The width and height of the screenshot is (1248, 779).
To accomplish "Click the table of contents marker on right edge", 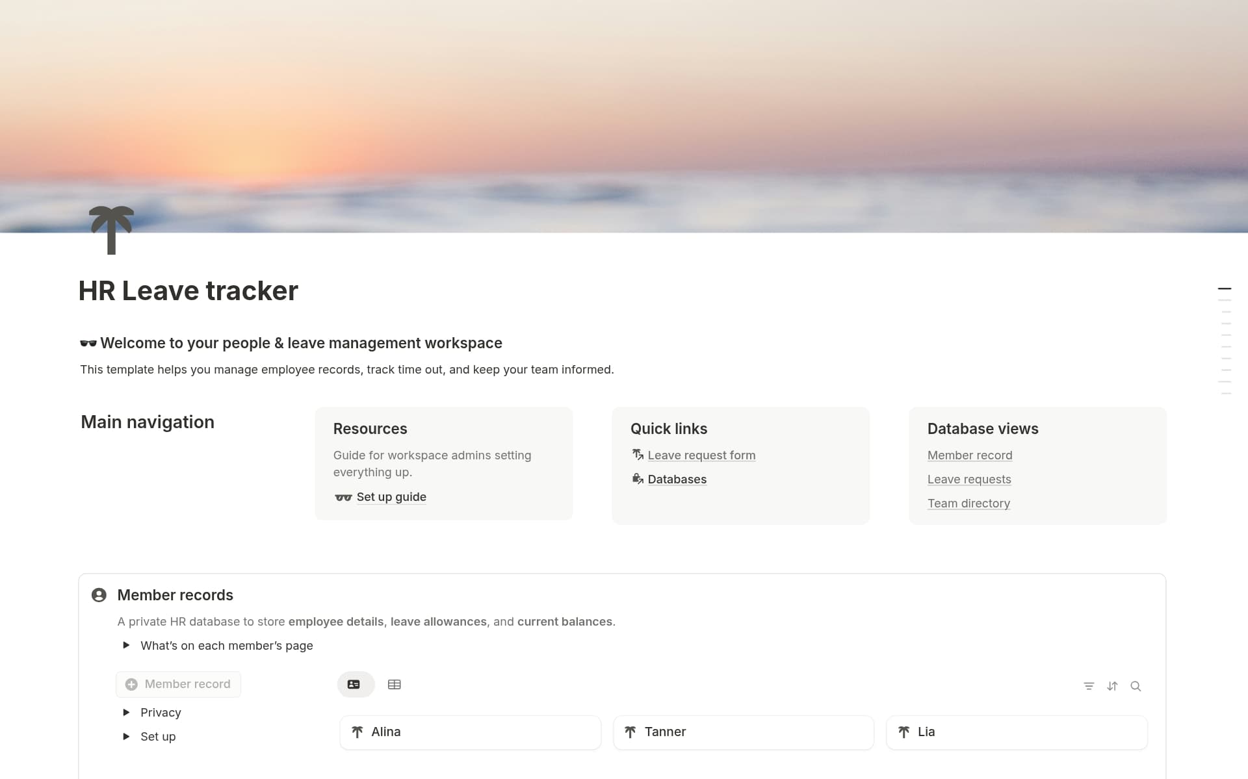I will pos(1225,288).
